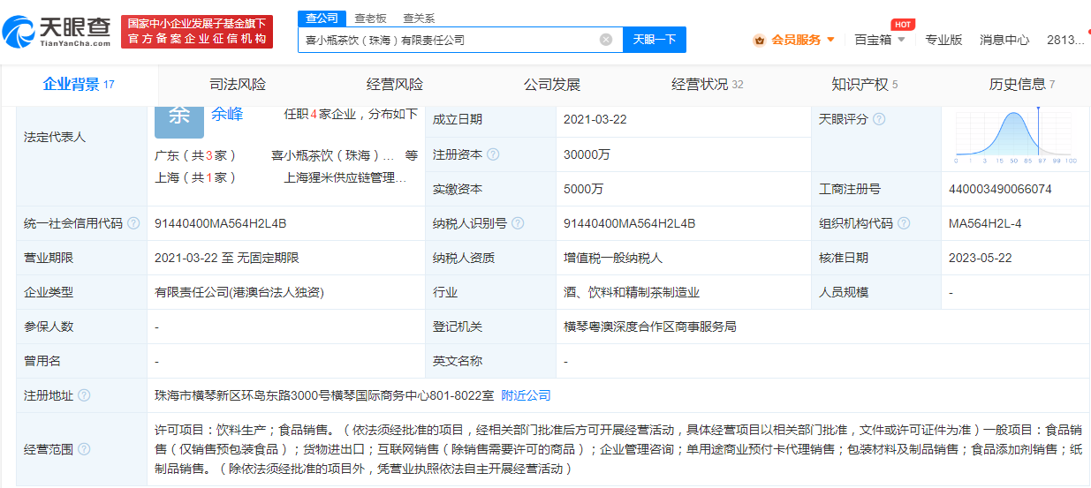Open help icon next to 天眼评分

pyautogui.click(x=879, y=119)
